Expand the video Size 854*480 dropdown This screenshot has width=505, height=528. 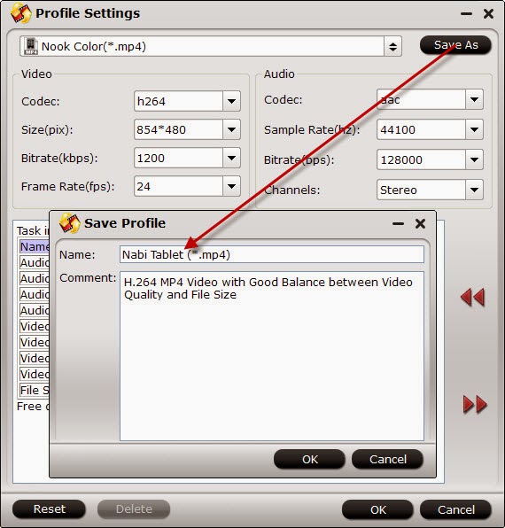tap(231, 129)
